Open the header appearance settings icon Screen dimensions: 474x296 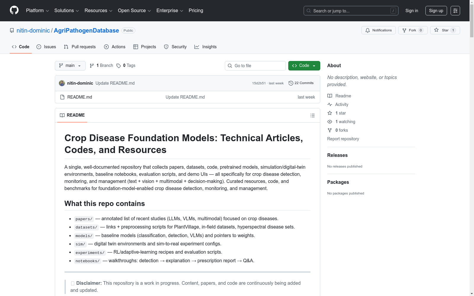(455, 11)
